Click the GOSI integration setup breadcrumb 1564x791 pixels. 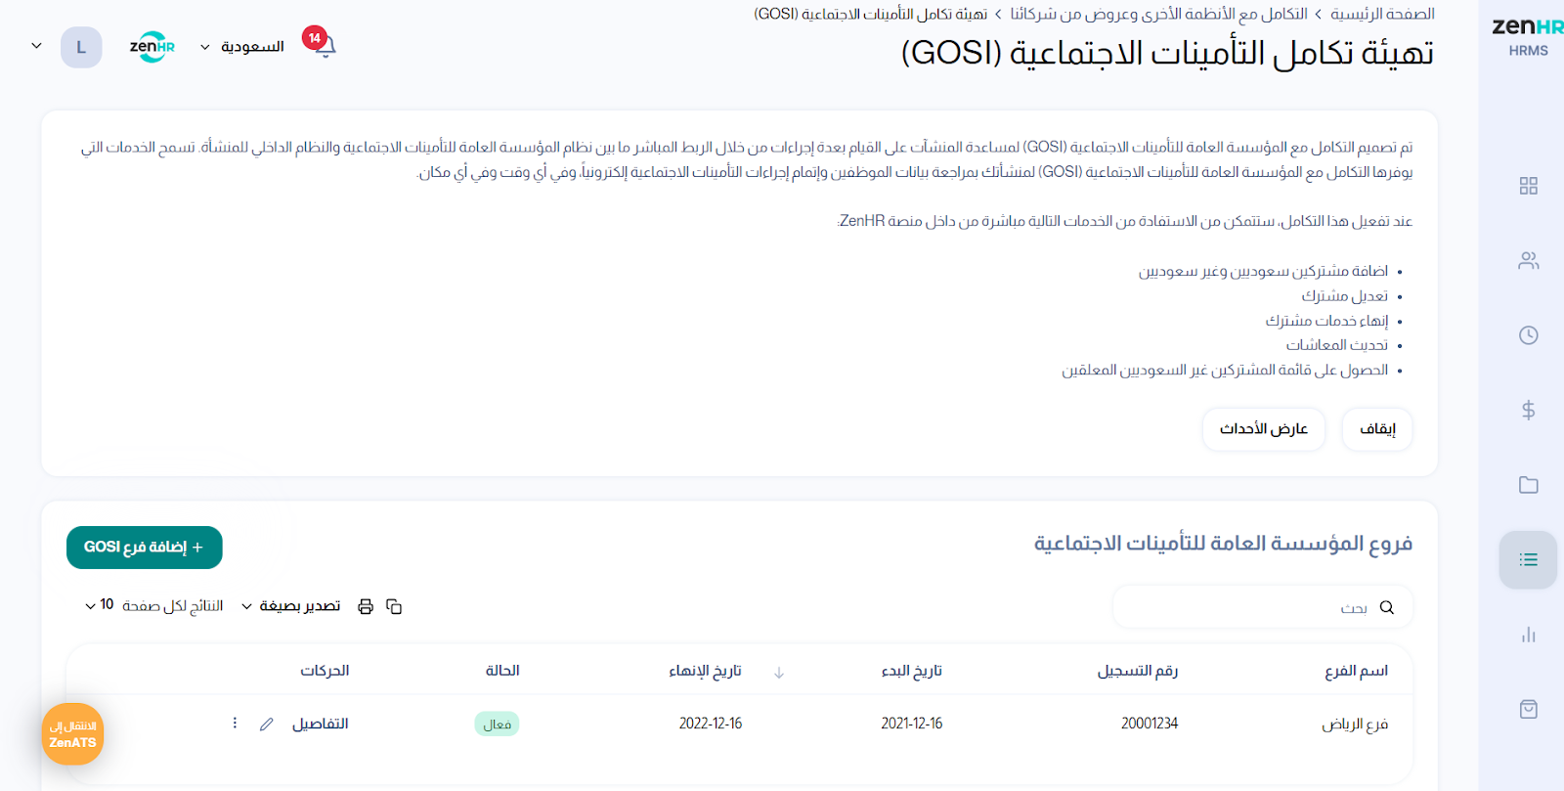coord(870,14)
